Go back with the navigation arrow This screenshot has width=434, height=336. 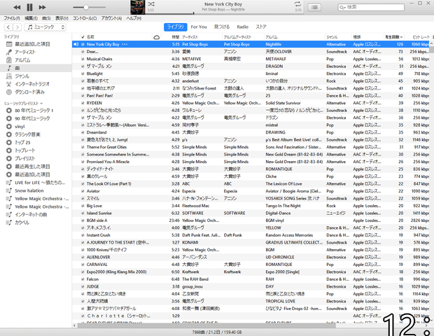[x=8, y=27]
